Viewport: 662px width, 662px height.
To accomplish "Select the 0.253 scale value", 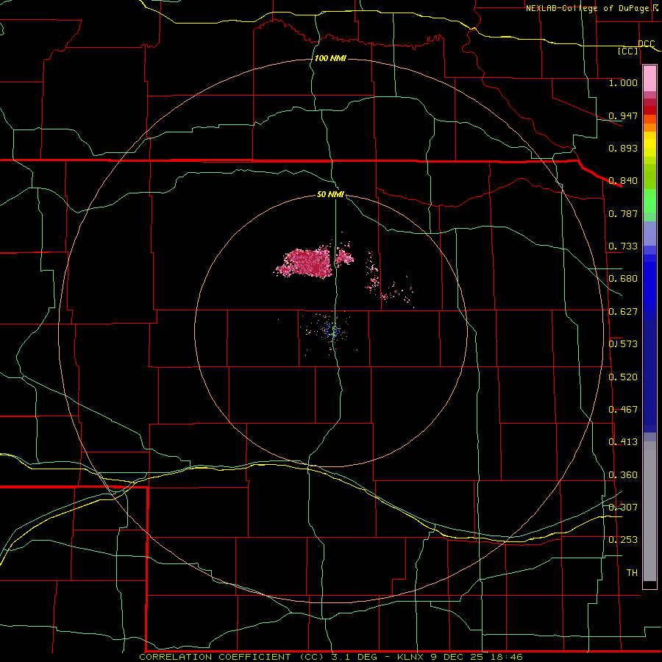I will click(623, 540).
